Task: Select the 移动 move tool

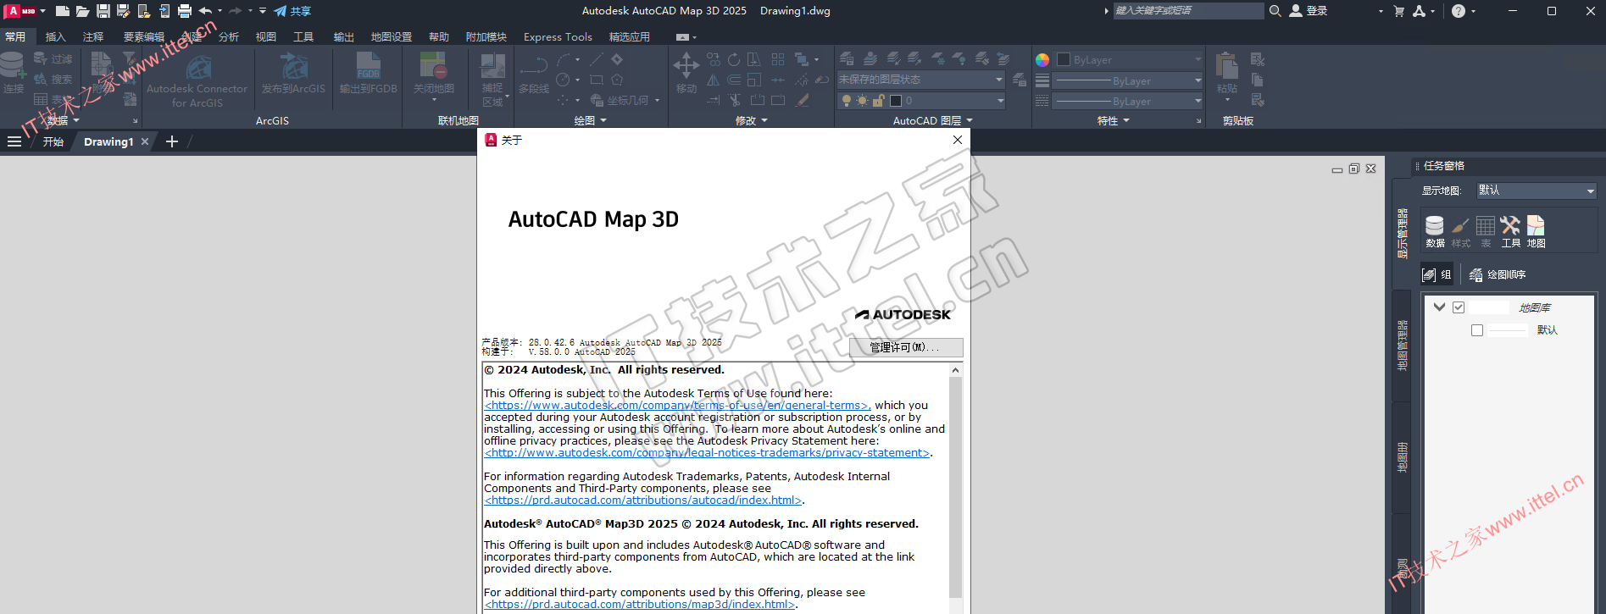Action: click(x=686, y=73)
